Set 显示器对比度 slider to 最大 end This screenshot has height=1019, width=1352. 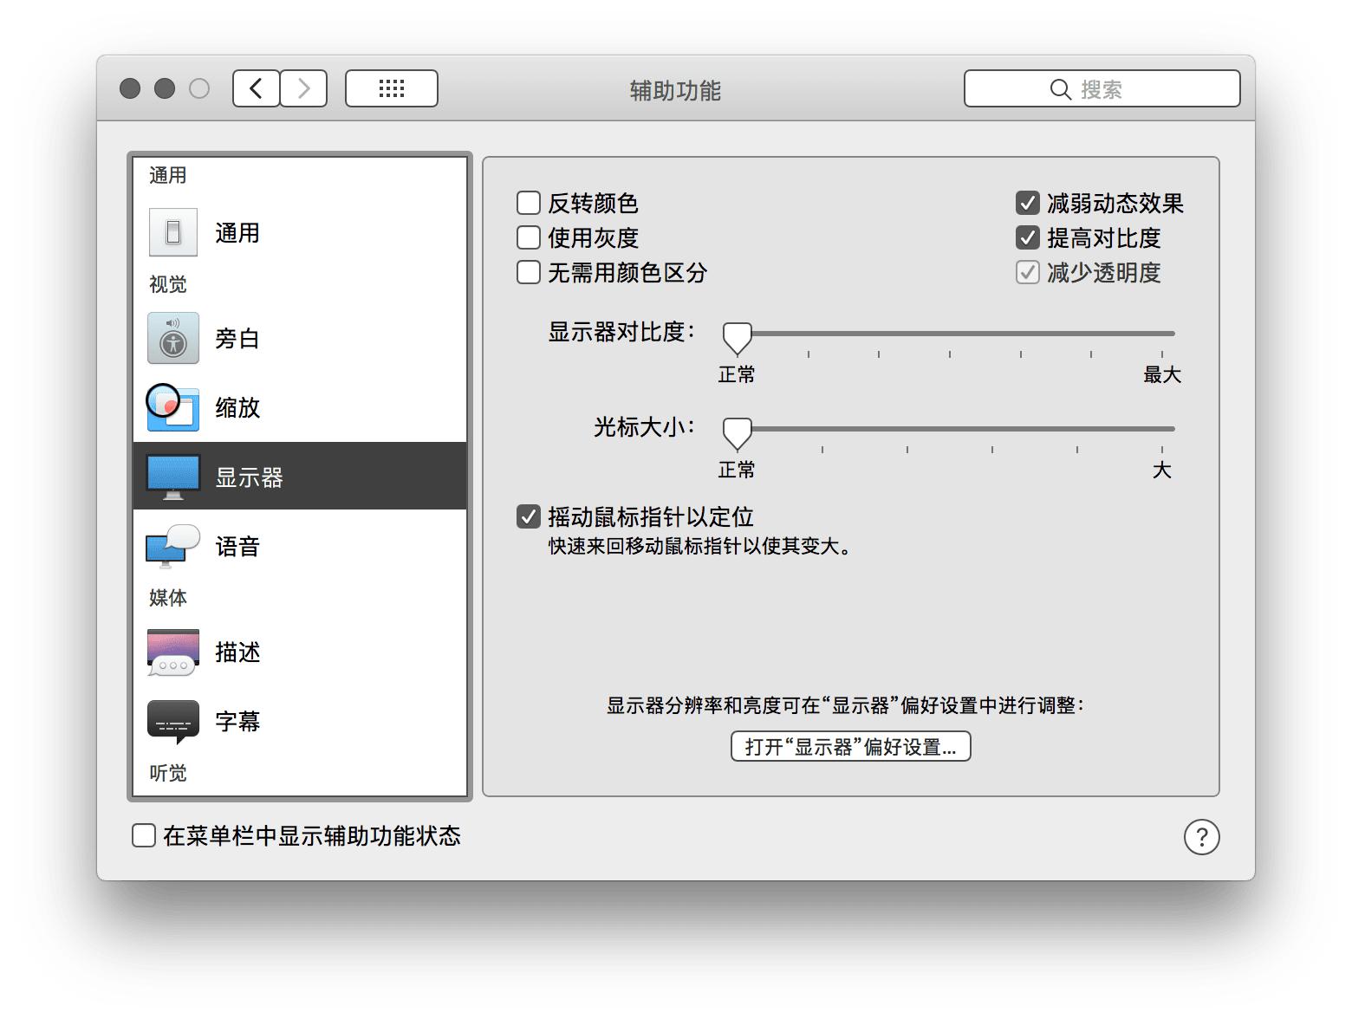tap(1162, 333)
